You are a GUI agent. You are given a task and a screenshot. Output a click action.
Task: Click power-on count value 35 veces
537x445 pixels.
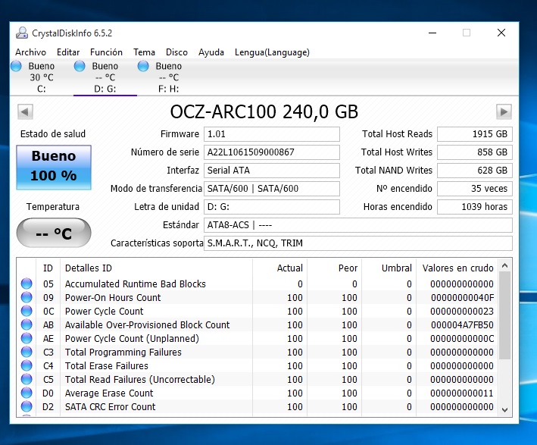coord(475,189)
